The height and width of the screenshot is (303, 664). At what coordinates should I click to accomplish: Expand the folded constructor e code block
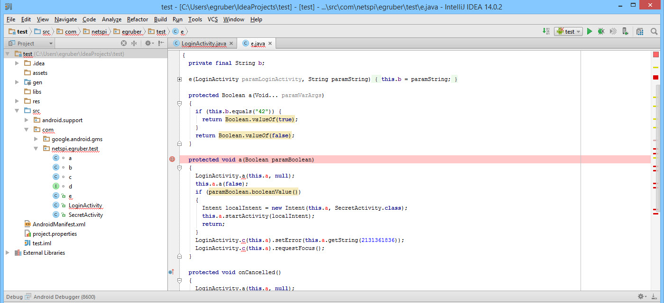point(179,79)
